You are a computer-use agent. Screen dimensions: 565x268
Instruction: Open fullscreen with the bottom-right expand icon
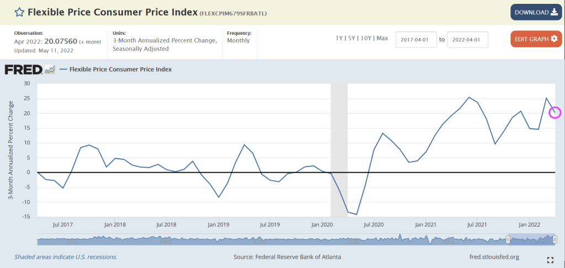pos(550,260)
